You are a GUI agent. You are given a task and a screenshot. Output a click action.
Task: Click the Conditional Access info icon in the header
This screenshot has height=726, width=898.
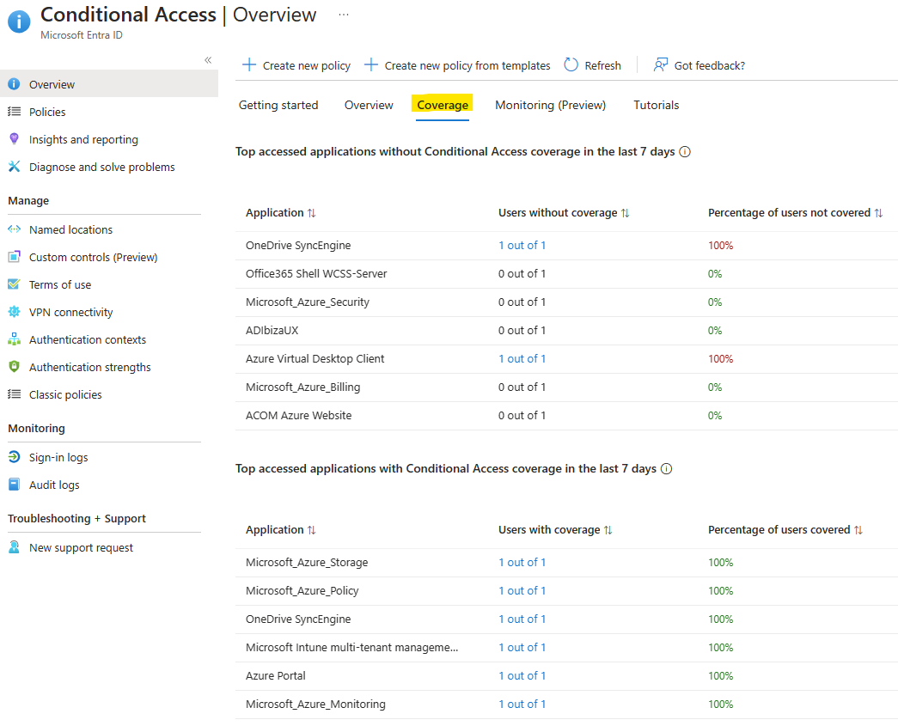tap(19, 21)
